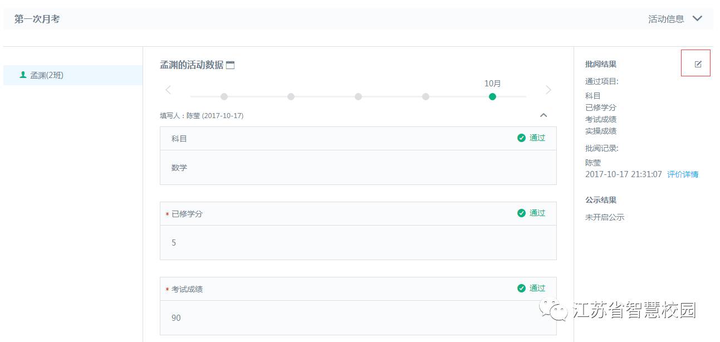Click the green 通过 check icon in 考试成绩 row
Viewport: 720px width, 342px height.
tap(521, 288)
